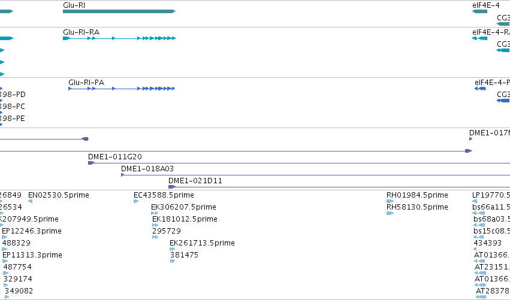The height and width of the screenshot is (300, 510).
Task: Open the Glu-RI-RA label link
Action: (x=82, y=32)
